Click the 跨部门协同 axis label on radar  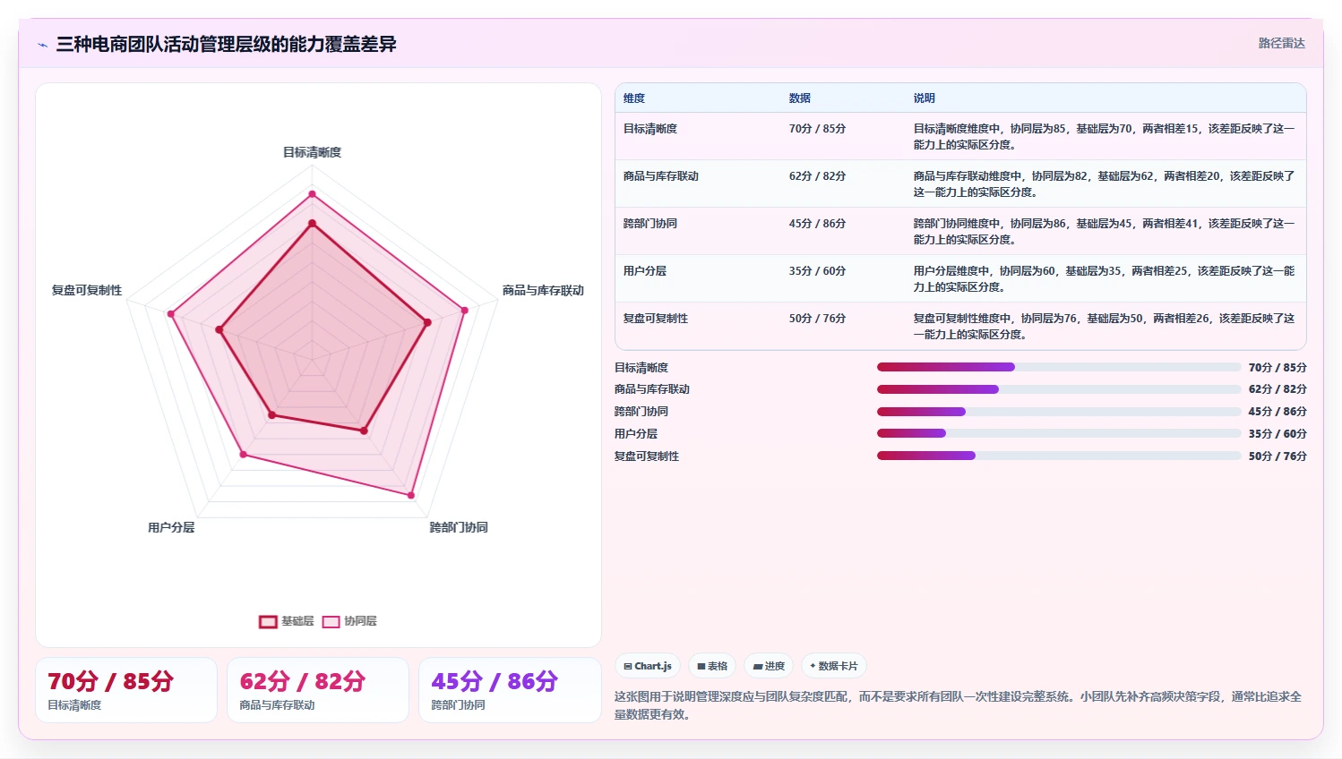[x=459, y=527]
